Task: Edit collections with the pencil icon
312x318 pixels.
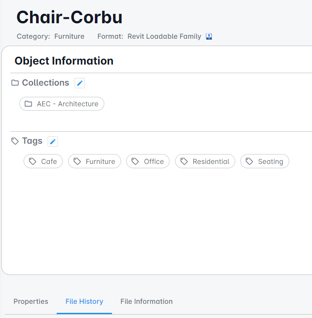Action: coord(80,83)
